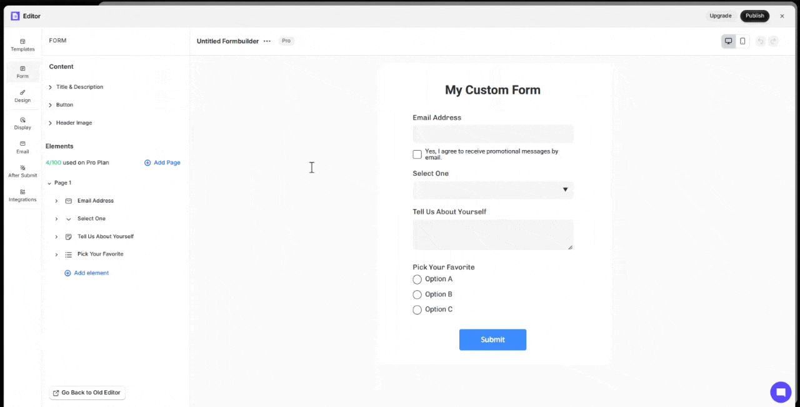Collapse the Page 1 tree node
The height and width of the screenshot is (407, 800).
tap(49, 183)
